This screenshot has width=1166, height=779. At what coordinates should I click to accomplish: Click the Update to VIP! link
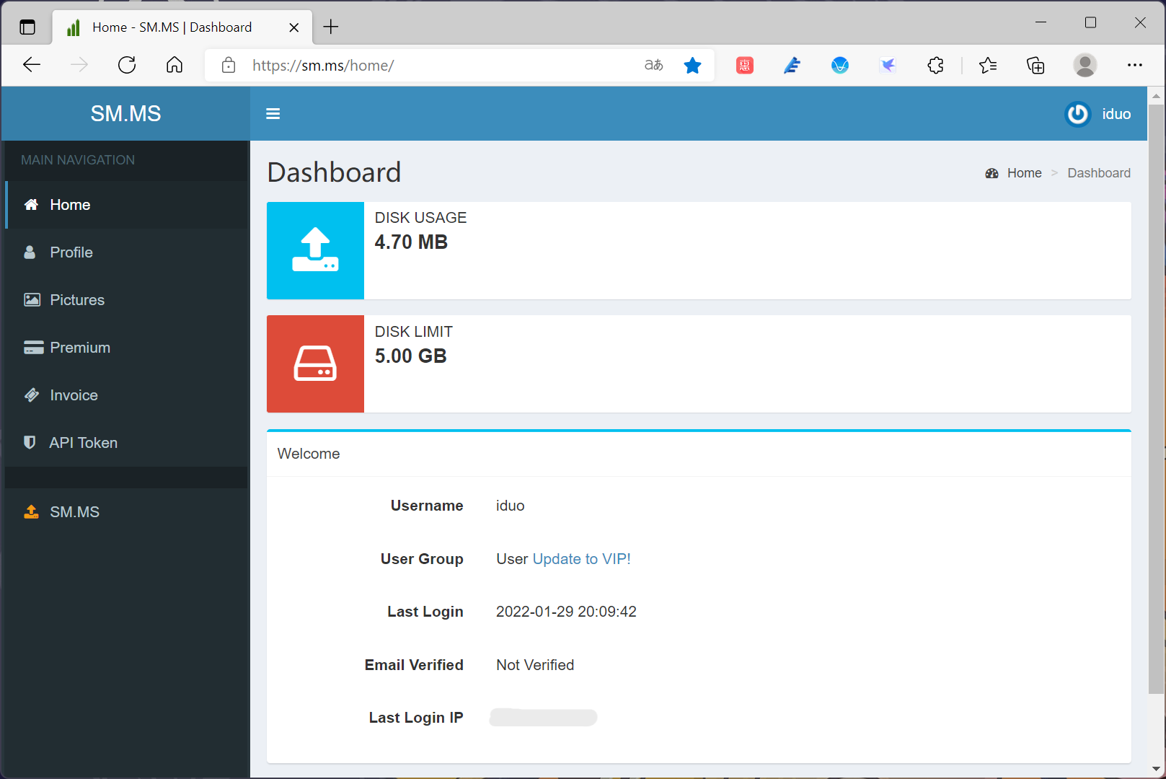coord(581,559)
